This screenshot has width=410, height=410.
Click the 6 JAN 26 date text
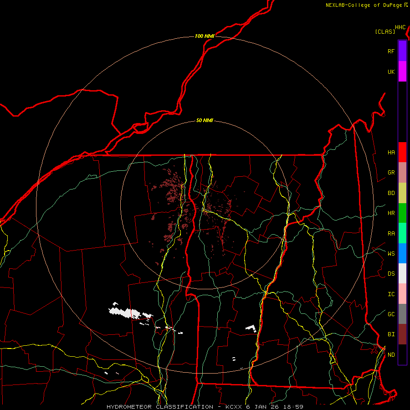click(x=263, y=407)
